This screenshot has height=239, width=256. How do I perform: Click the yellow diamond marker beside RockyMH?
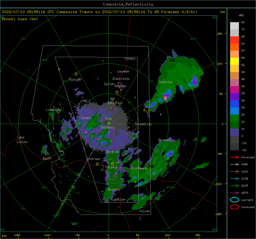click(76, 74)
